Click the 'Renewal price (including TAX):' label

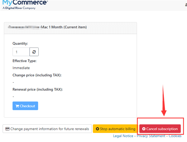pos(37,89)
